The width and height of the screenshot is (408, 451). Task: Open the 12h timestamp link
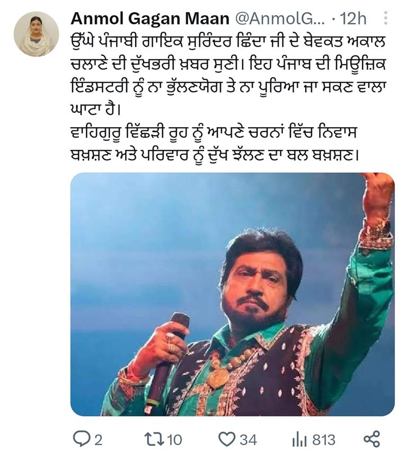point(353,19)
